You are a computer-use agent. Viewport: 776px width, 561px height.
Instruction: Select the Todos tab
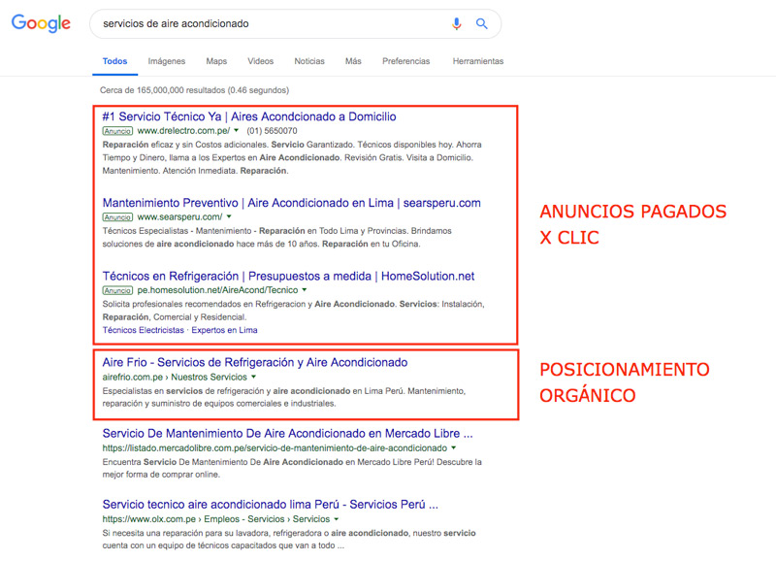click(x=114, y=61)
